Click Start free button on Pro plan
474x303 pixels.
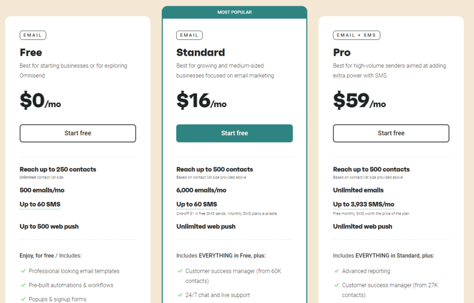point(391,133)
